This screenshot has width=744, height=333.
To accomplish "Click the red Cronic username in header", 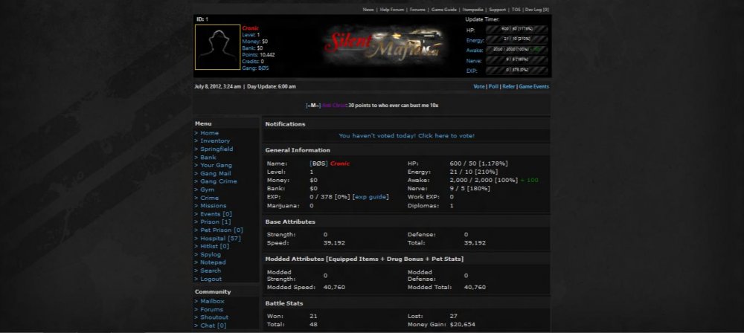I will click(250, 28).
